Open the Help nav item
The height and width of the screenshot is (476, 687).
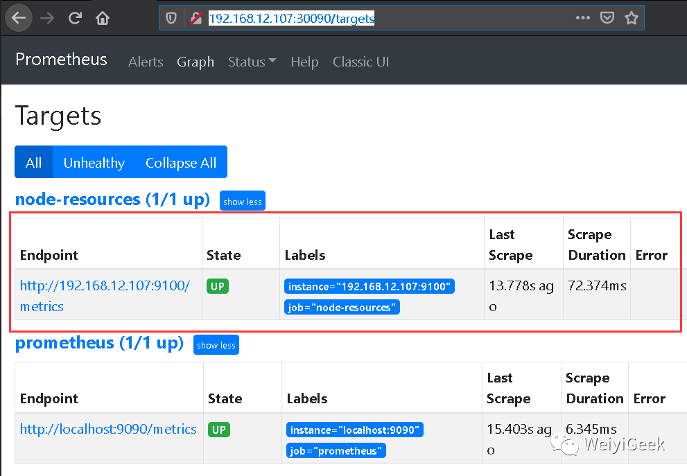(304, 62)
